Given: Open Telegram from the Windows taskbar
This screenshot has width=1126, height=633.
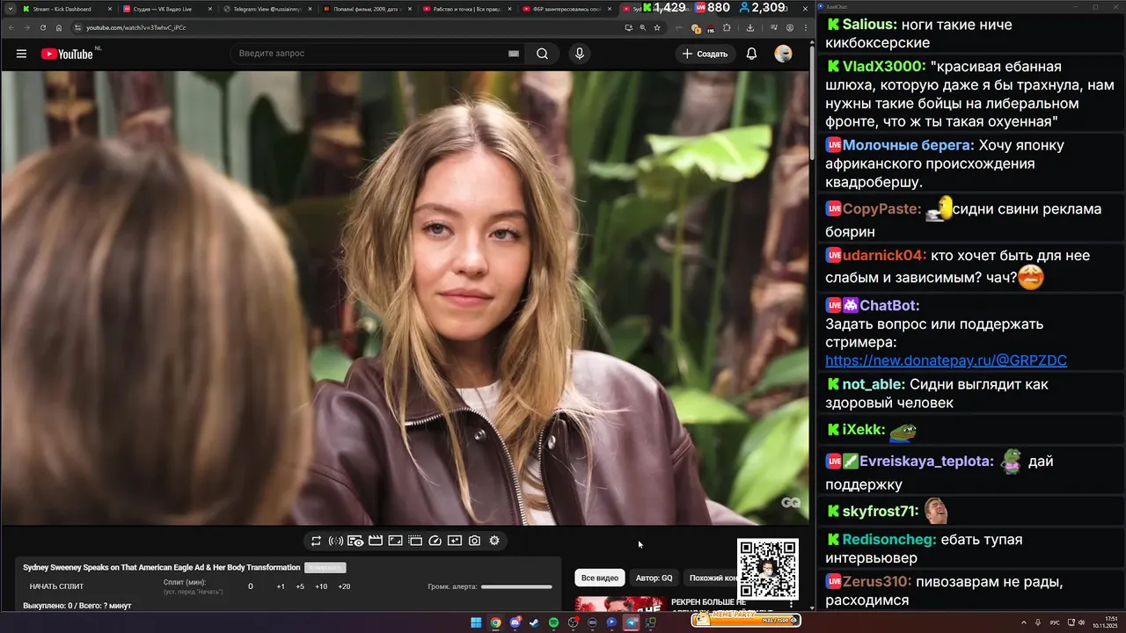Looking at the screenshot, I should [x=631, y=622].
